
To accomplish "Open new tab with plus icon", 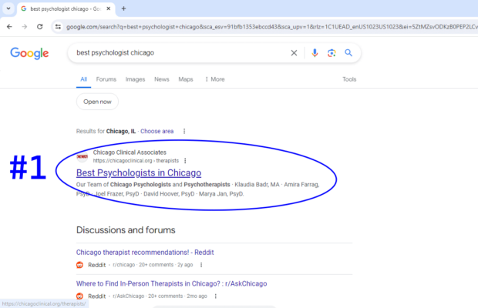I will [x=123, y=8].
